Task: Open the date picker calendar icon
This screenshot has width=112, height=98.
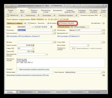Action: coord(51,27)
